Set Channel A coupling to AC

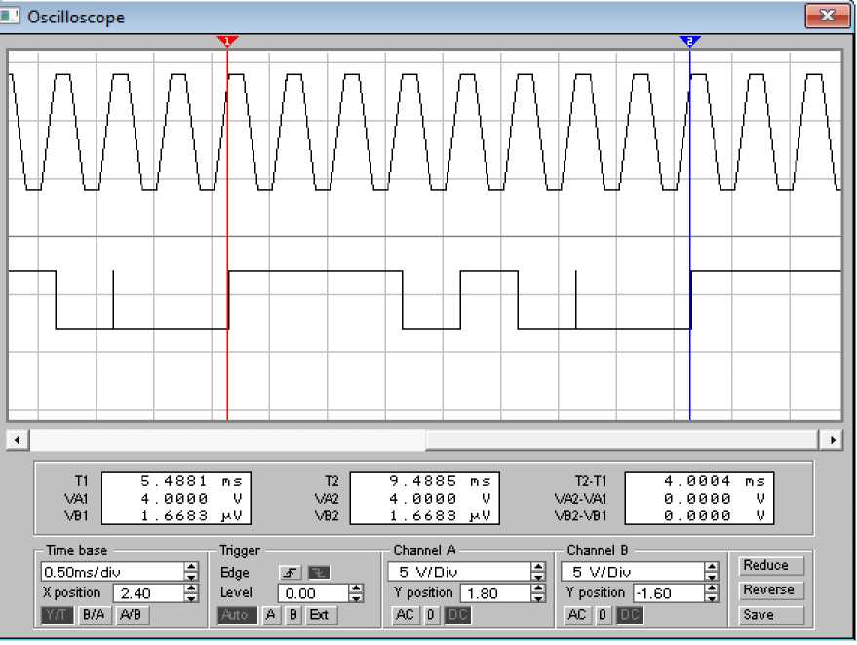tap(405, 615)
